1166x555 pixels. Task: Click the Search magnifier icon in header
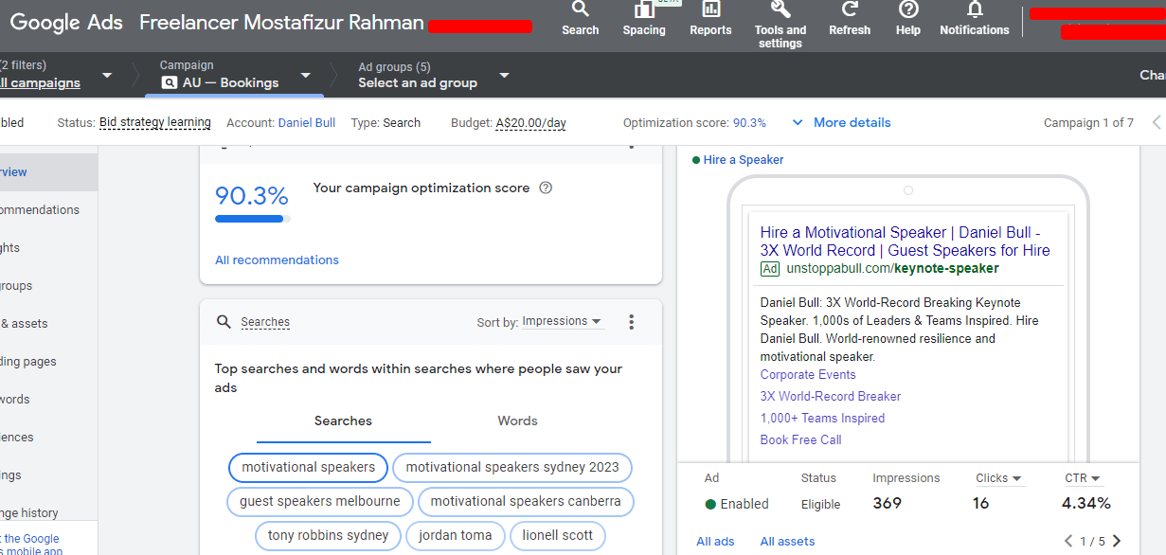click(580, 10)
